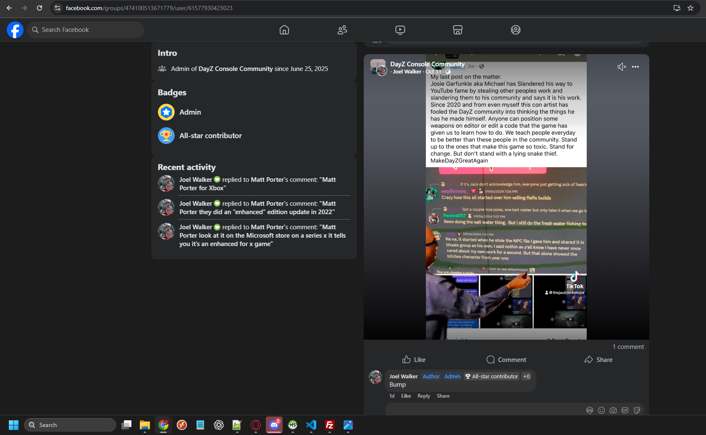The height and width of the screenshot is (435, 706).
Task: Reload the current Facebook page
Action: point(39,8)
